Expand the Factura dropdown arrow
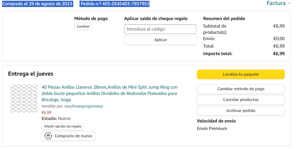 tap(289, 4)
